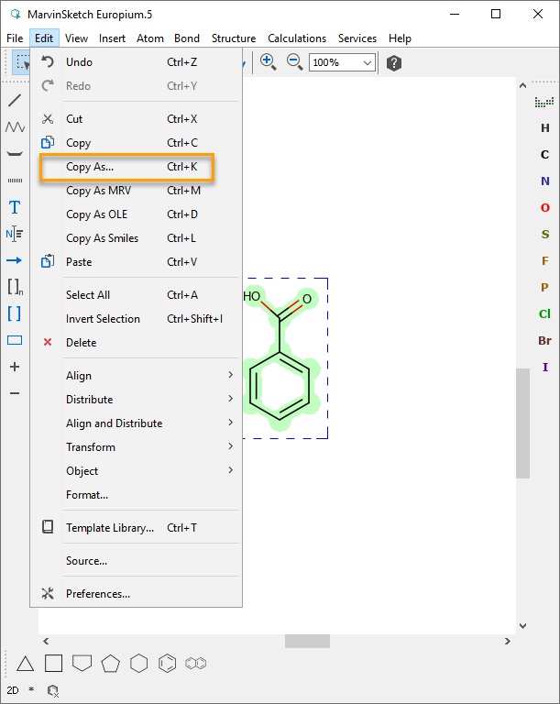Select the red Oxygen atom button
This screenshot has height=704, width=560.
click(545, 208)
